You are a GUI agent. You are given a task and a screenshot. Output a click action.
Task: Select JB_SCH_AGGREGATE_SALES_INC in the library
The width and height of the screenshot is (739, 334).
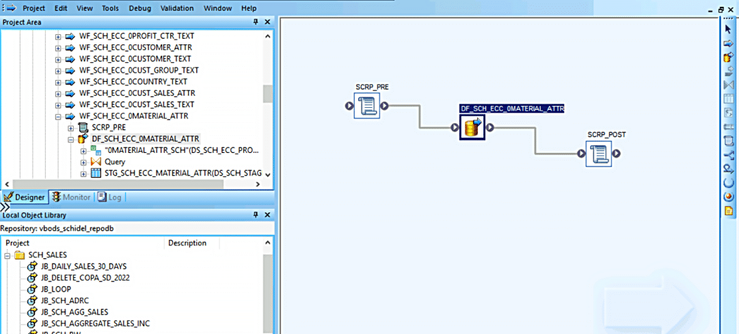95,324
